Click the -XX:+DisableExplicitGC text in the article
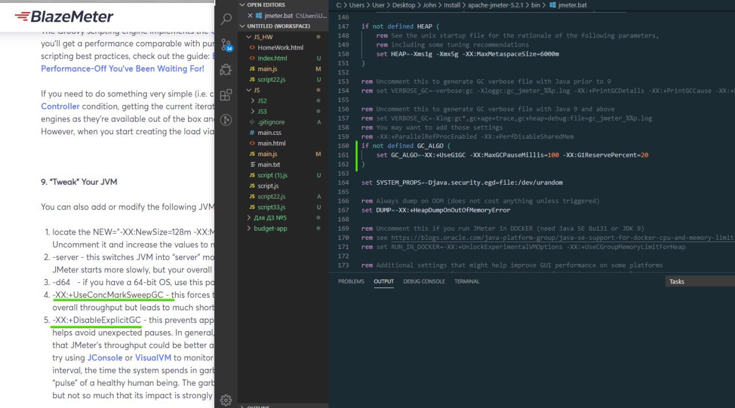Viewport: 735px width, 408px height. point(96,320)
